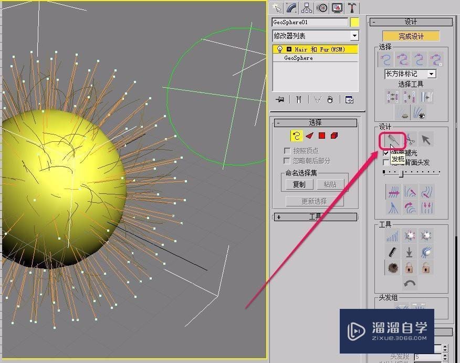Activate the Select arrow in the 设计 group
The height and width of the screenshot is (363, 460).
[x=426, y=140]
